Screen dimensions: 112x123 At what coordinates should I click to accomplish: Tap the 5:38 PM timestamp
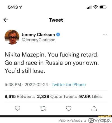point(13,85)
